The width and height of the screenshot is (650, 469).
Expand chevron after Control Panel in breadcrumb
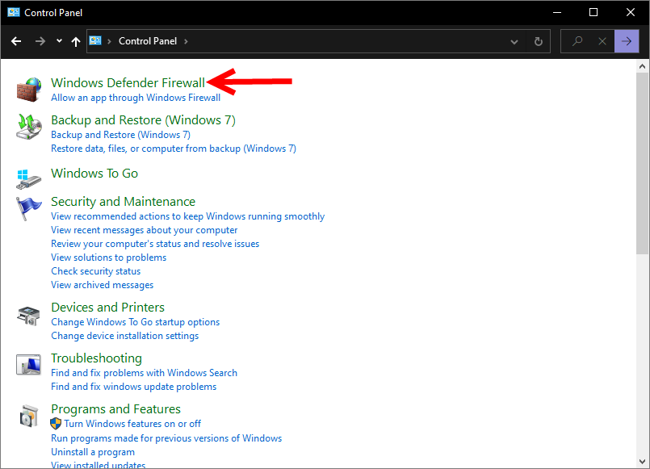pos(186,41)
